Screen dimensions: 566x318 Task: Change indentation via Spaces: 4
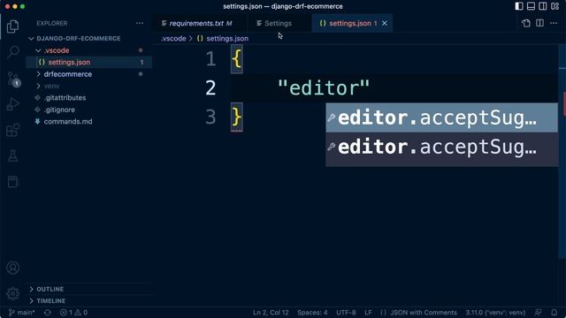[x=312, y=313]
